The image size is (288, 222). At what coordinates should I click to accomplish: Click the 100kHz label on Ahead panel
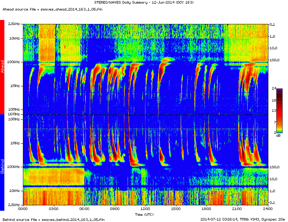(13, 62)
